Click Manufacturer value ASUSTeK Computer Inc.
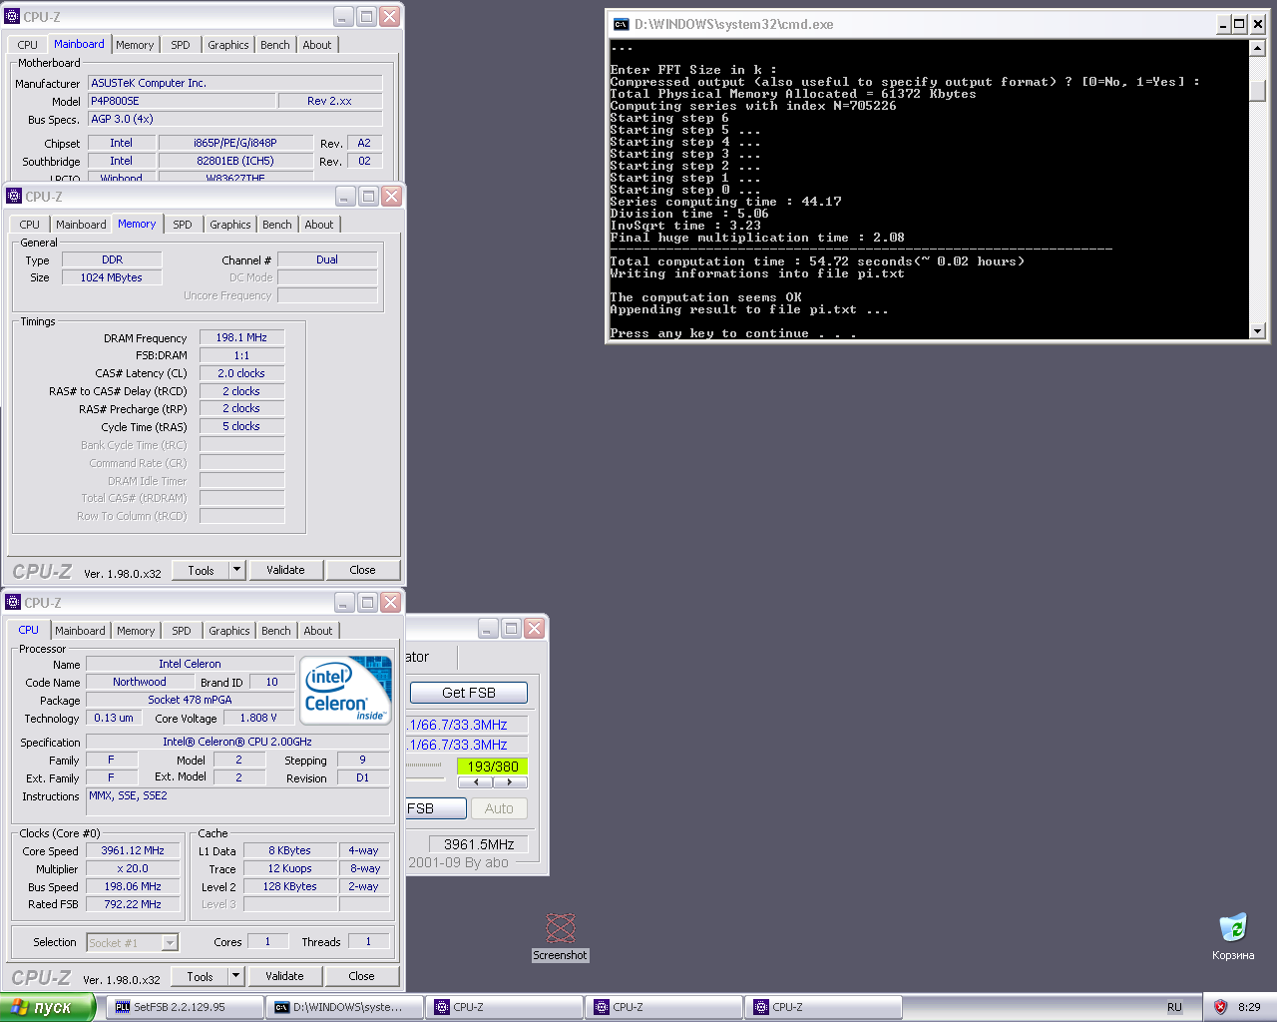Screen dimensions: 1277x1022 coord(234,83)
